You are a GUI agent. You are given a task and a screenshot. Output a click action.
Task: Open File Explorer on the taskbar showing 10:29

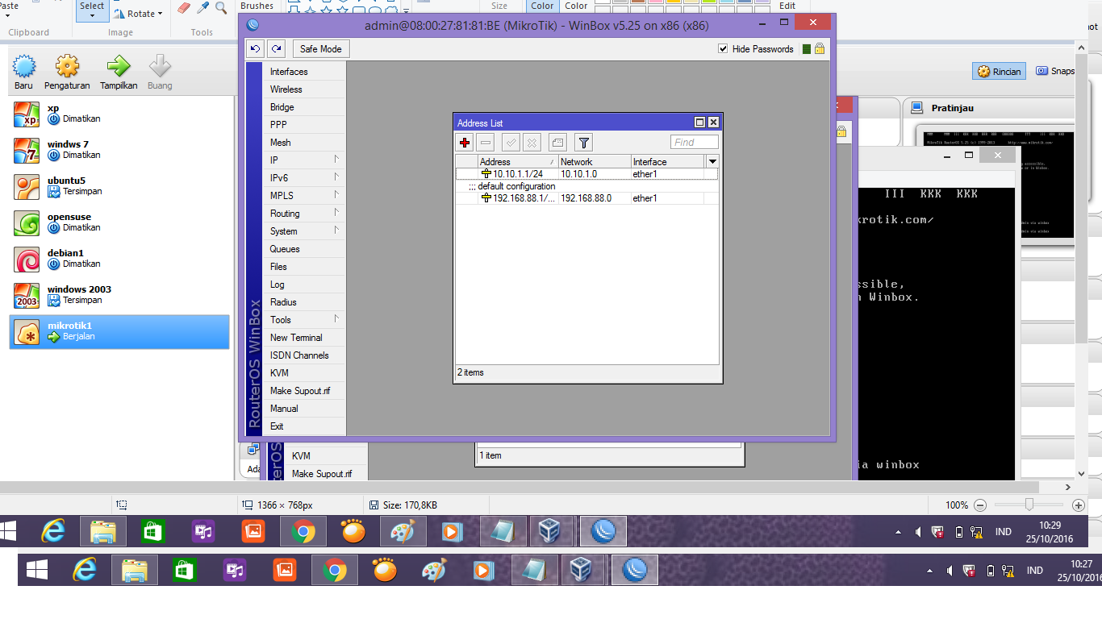[103, 532]
